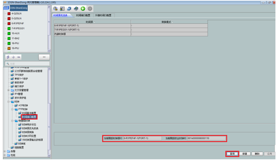Click the third small icon below board list
The image size is (278, 160).
pyautogui.click(x=19, y=57)
